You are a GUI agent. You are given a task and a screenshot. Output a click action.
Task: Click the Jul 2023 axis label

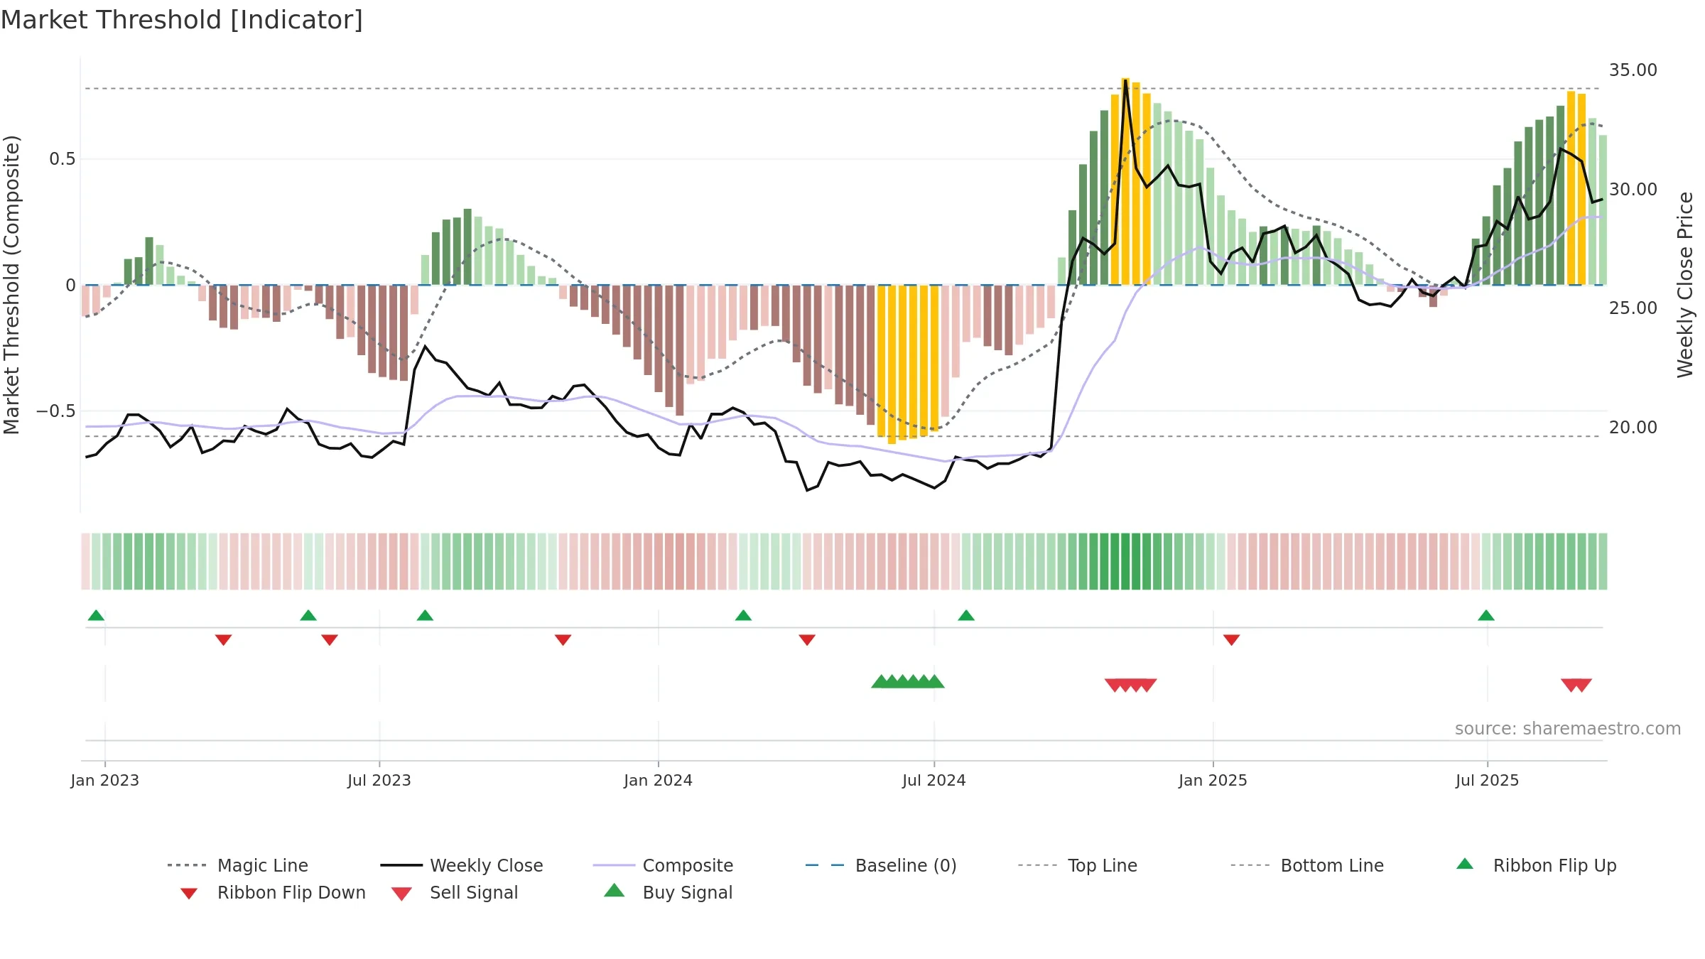coord(379,780)
